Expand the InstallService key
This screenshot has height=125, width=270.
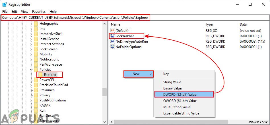tap(31, 39)
